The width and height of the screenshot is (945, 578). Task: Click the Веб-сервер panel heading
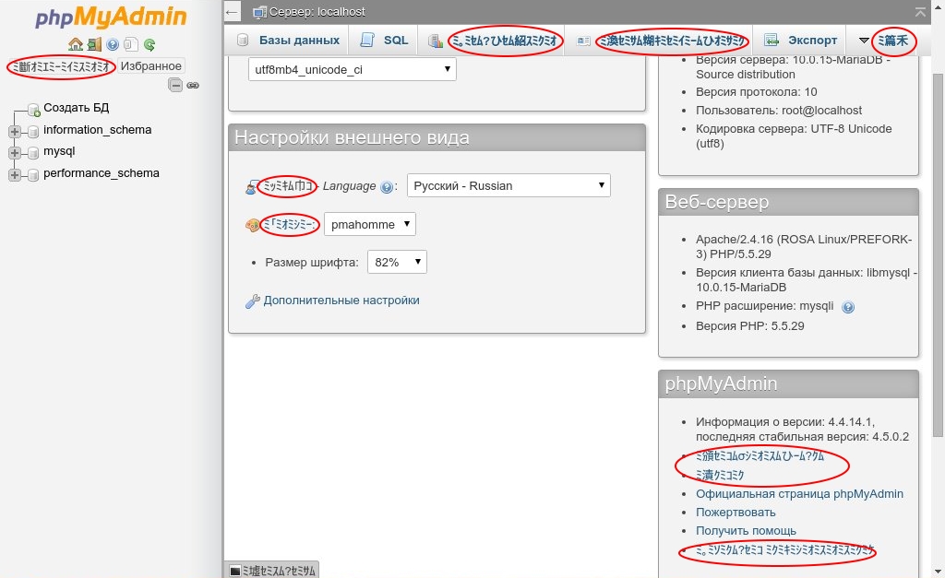coord(716,202)
